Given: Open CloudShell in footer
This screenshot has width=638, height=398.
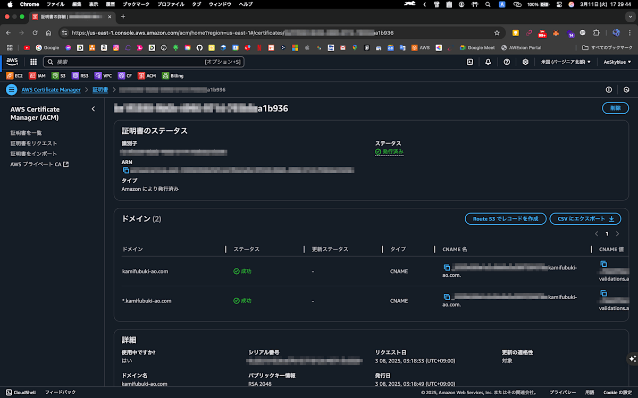Looking at the screenshot, I should (21, 392).
